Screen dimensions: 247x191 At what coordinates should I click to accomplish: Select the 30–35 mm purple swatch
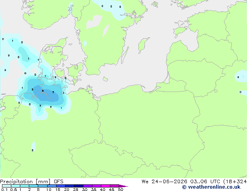click(88, 186)
